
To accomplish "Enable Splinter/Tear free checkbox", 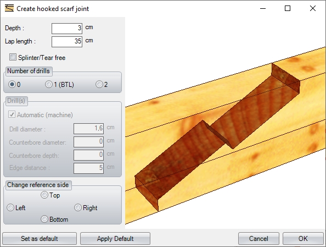I will coord(13,57).
